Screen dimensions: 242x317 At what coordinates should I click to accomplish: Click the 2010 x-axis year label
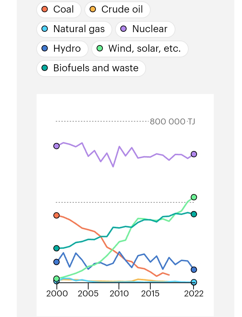click(x=119, y=293)
